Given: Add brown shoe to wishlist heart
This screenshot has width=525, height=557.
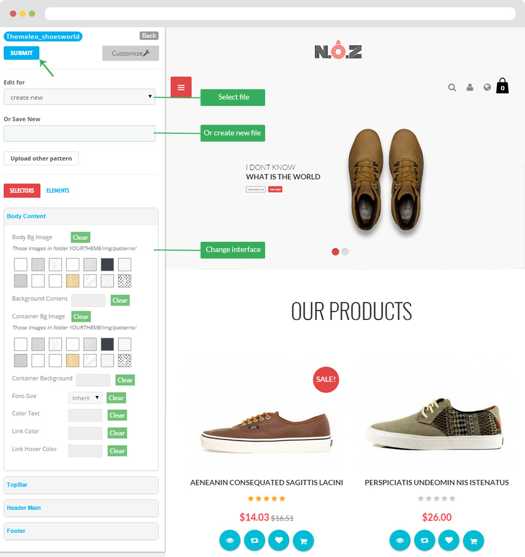Looking at the screenshot, I should point(279,540).
